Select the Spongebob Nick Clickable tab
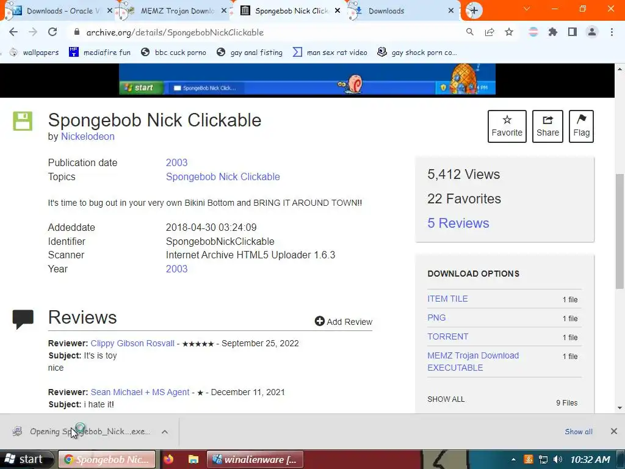625x469 pixels. point(291,11)
